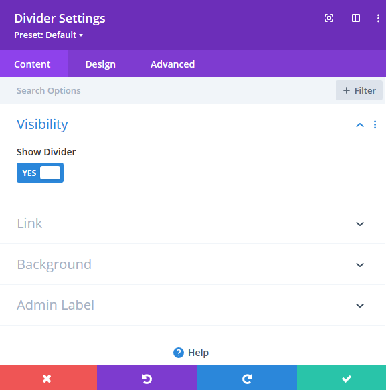Click the blue Help question icon
The width and height of the screenshot is (386, 390).
point(179,353)
